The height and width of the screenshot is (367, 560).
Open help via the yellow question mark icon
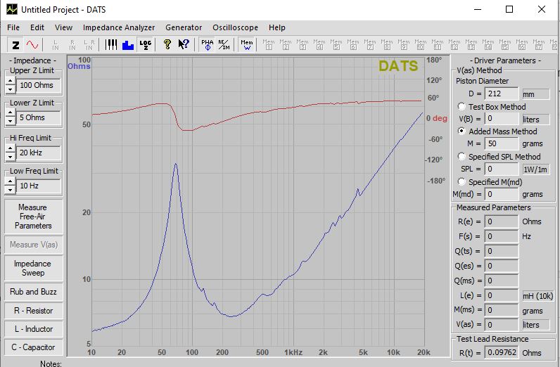(167, 45)
